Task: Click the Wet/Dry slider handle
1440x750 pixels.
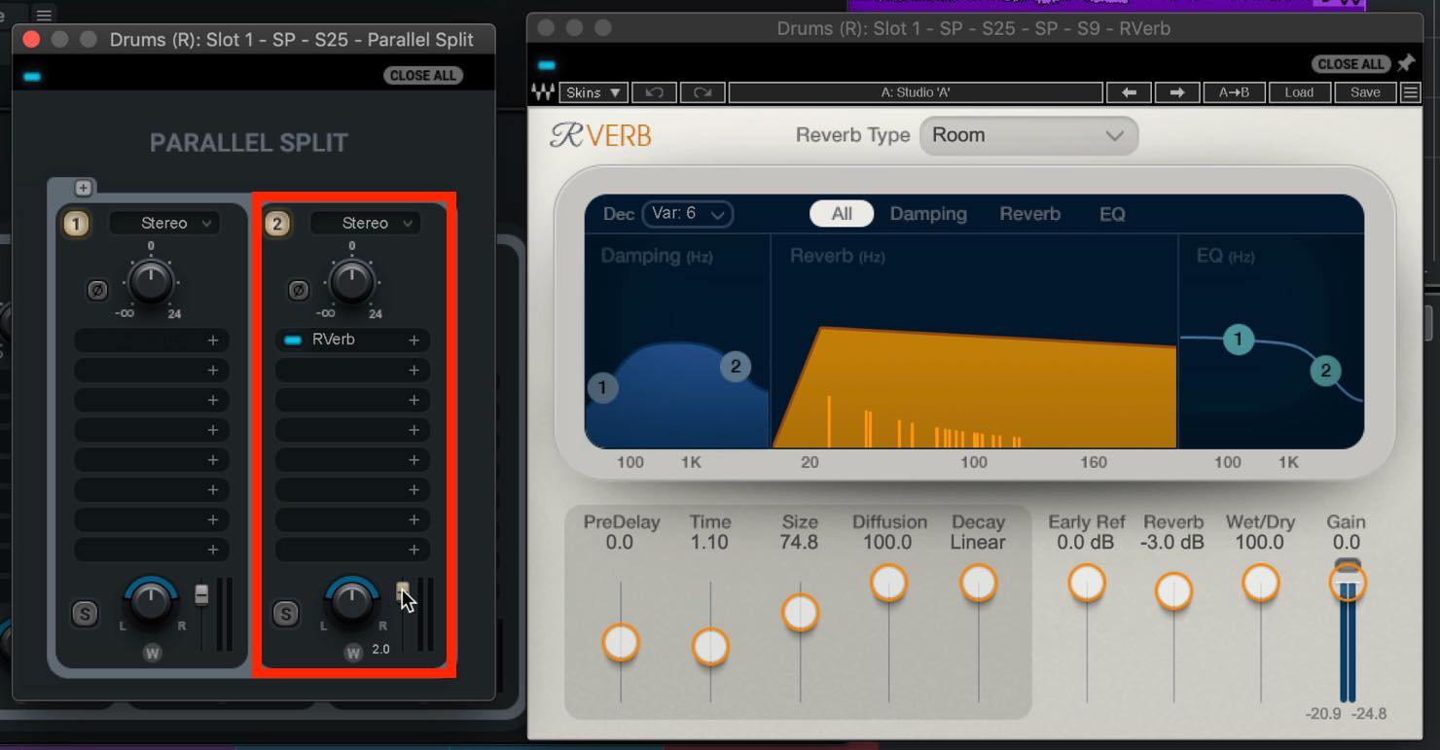Action: [1261, 583]
